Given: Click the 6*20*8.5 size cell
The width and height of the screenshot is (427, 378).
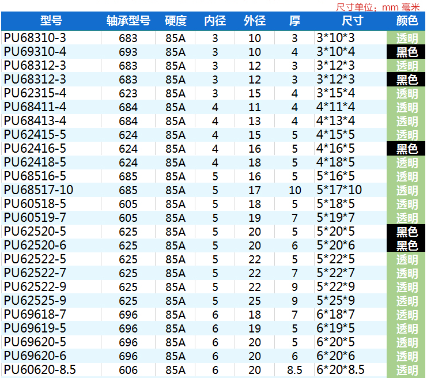Looking at the screenshot, I should point(341,370).
